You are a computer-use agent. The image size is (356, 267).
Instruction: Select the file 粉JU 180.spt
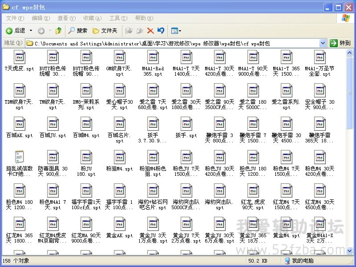[x=86, y=163]
